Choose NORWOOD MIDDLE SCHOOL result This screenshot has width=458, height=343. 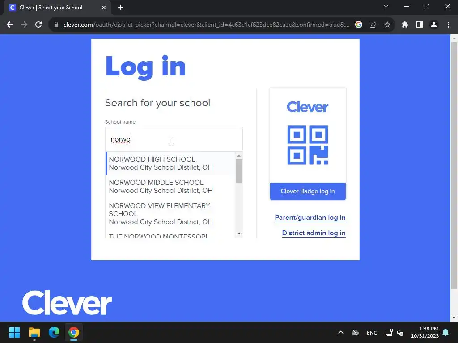[170, 187]
